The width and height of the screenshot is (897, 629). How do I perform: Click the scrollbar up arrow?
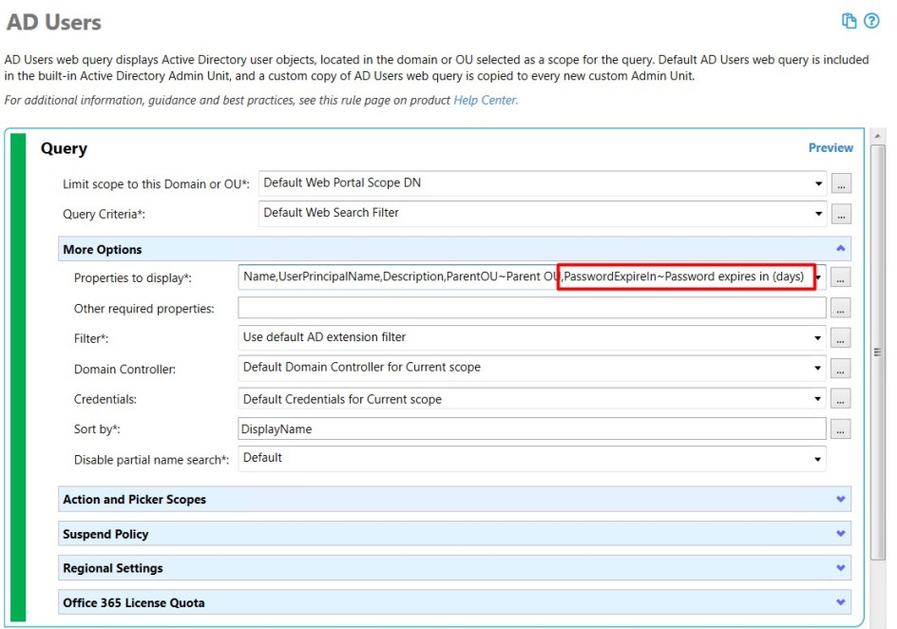878,136
